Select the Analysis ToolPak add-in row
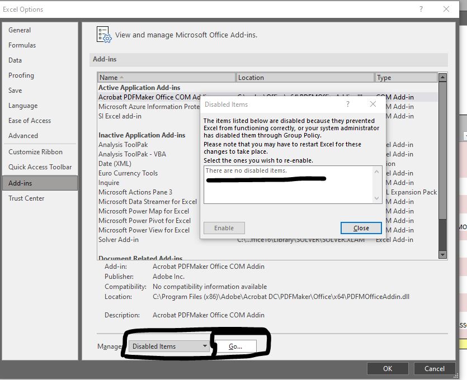 point(149,145)
